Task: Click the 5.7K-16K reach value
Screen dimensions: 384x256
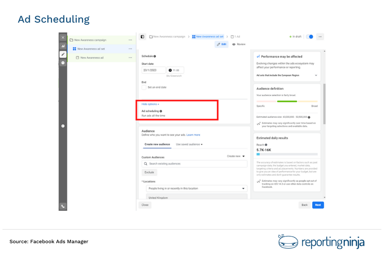Action: point(264,150)
